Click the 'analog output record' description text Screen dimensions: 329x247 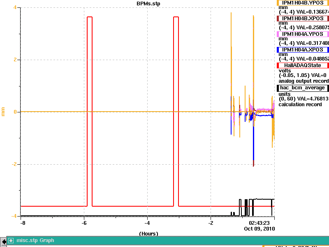pos(304,81)
